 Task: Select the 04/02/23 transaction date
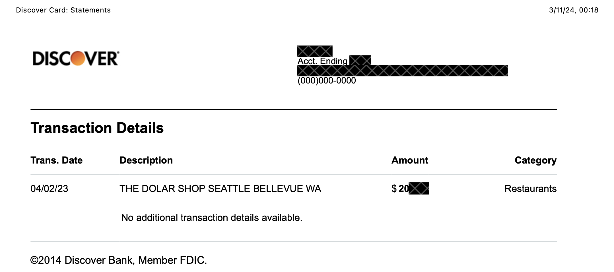click(x=49, y=189)
